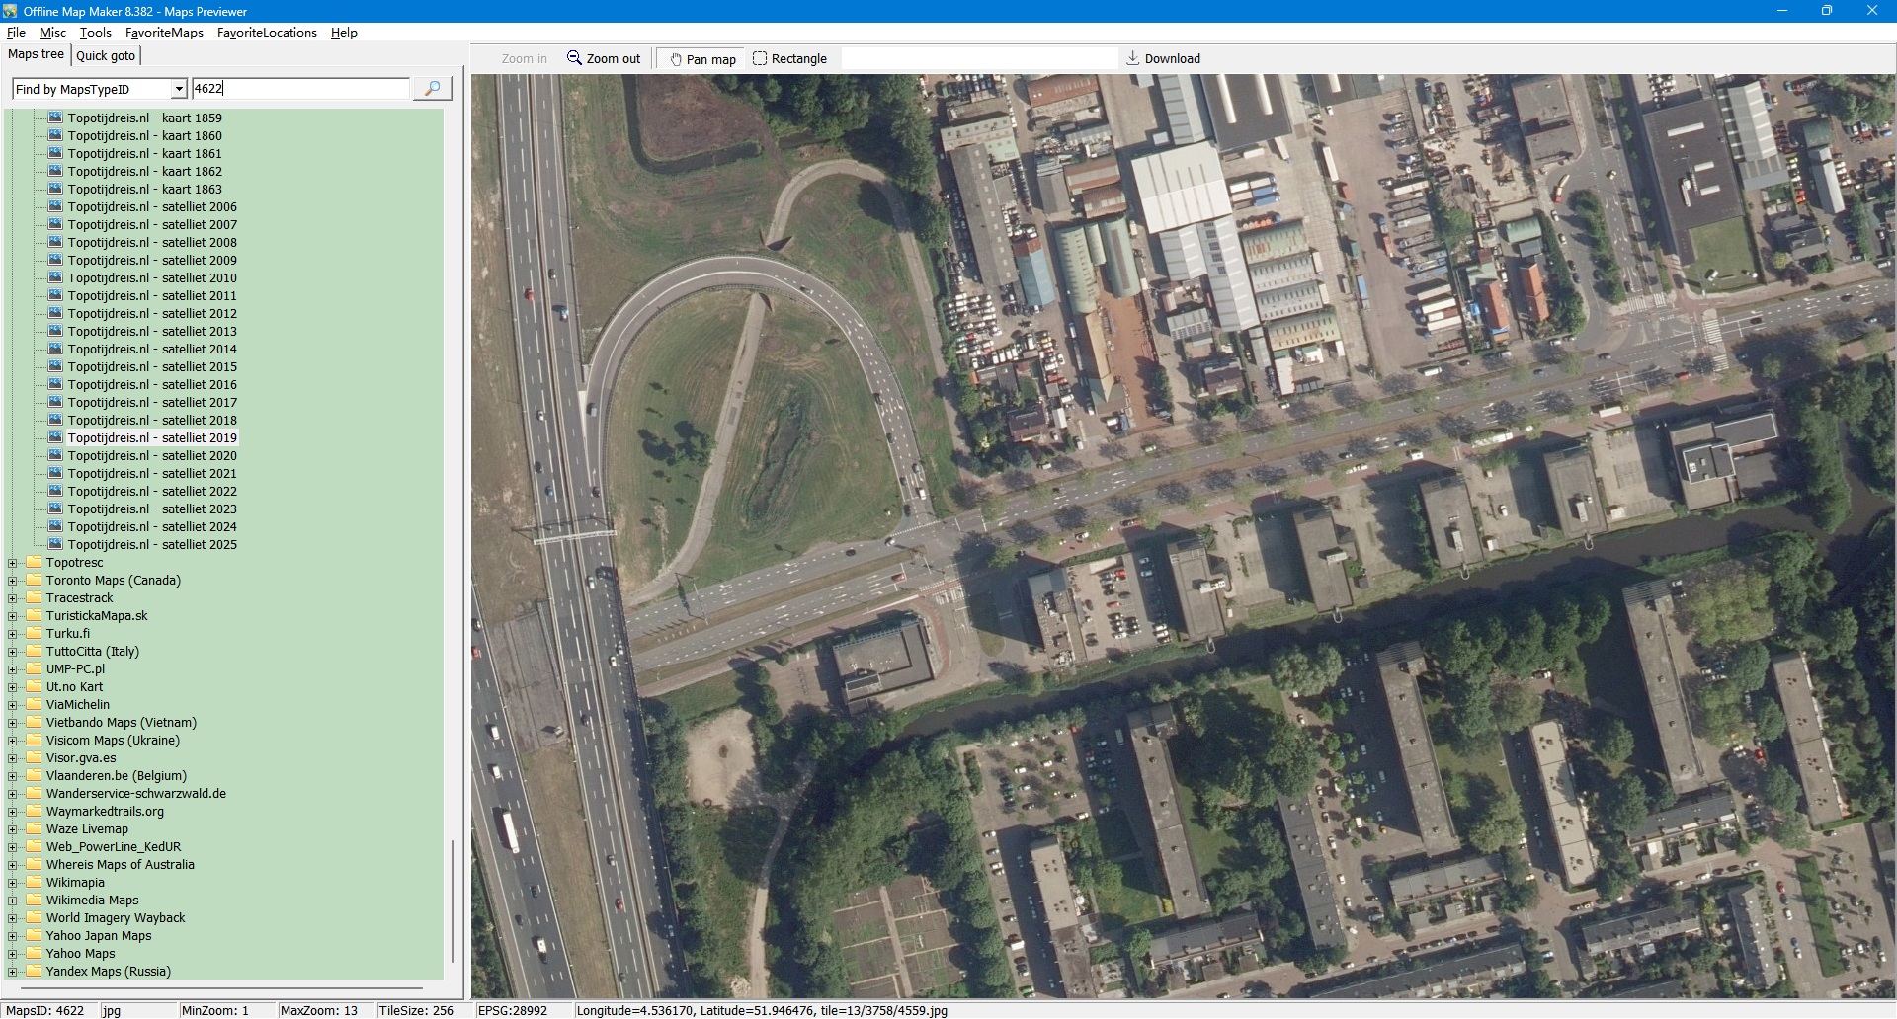Click the Zoom out magnifier icon
Image resolution: width=1897 pixels, height=1019 pixels.
click(574, 58)
